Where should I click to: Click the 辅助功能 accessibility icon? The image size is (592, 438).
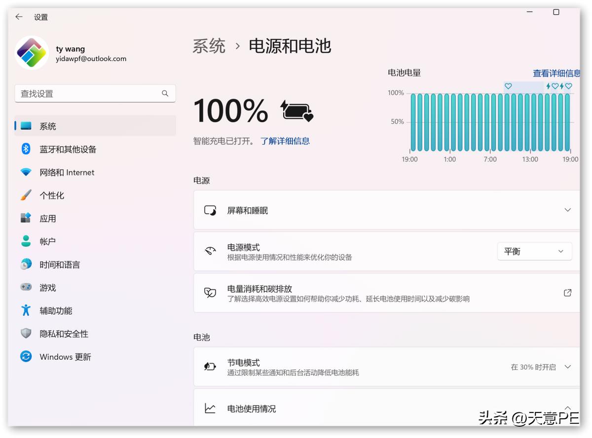(26, 310)
